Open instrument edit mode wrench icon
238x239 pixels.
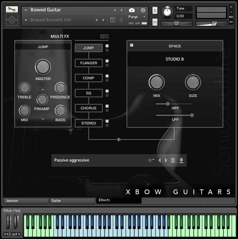pyautogui.click(x=12, y=10)
